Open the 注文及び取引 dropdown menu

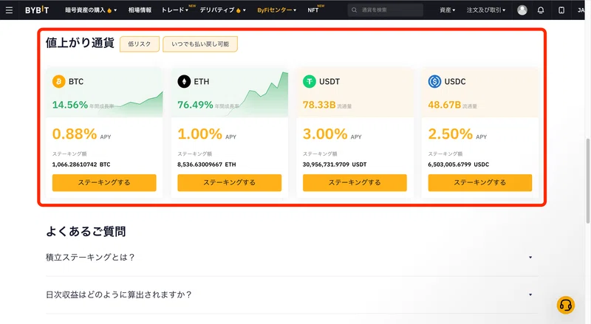[x=486, y=10]
